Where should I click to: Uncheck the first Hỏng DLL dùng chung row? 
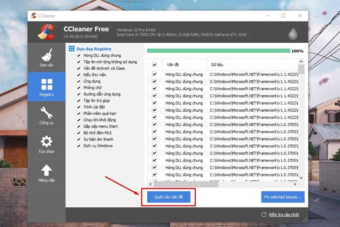click(x=154, y=75)
